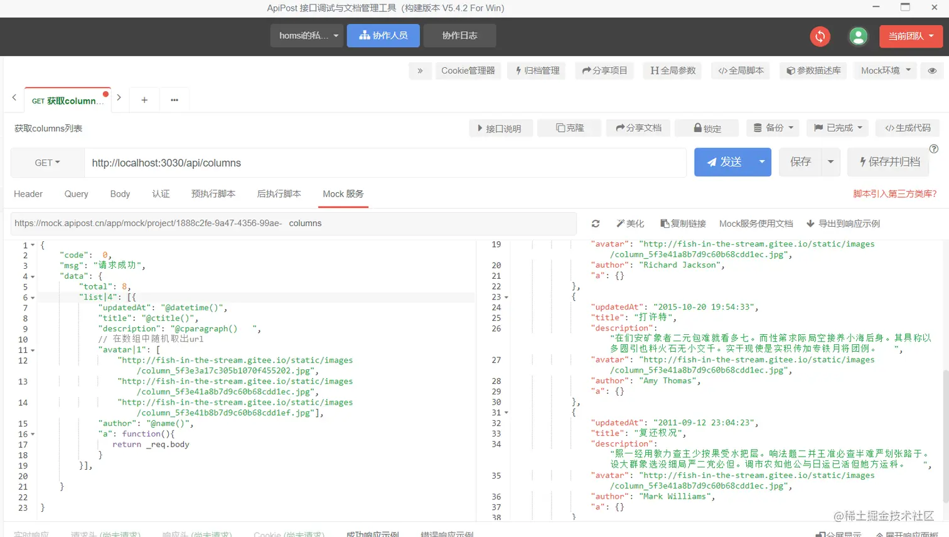Open the Cookie管理器 tool
The height and width of the screenshot is (537, 949).
tap(468, 71)
